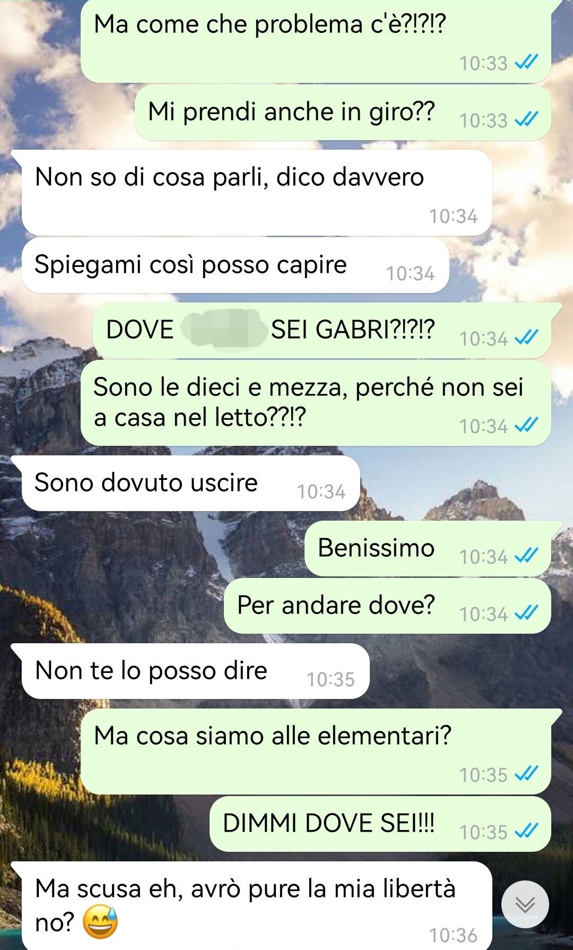Click the "DOVE SEI GABRI?!?!?" message text
Screen dimensions: 573x950
point(271,330)
